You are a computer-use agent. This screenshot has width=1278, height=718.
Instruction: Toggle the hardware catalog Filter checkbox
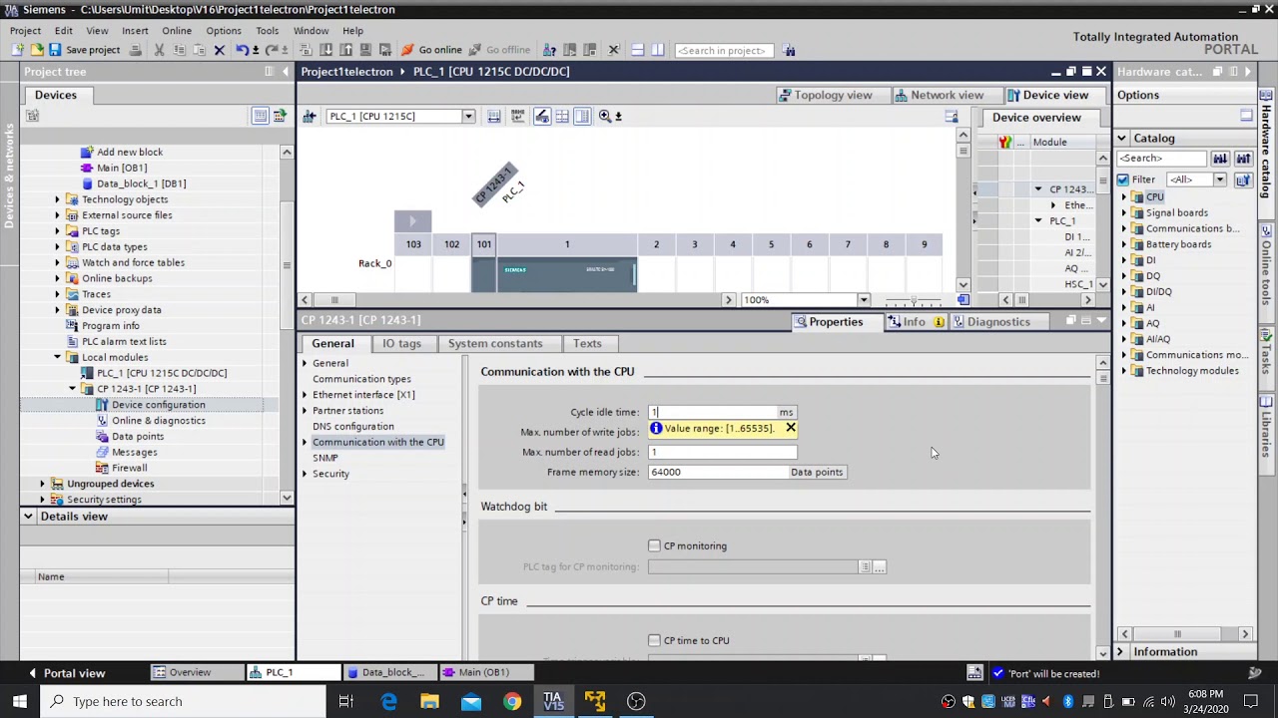coord(1123,180)
